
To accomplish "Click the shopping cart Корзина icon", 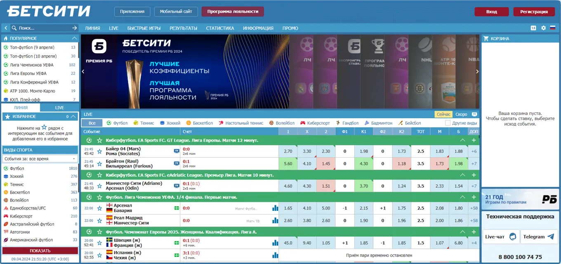I will 486,39.
